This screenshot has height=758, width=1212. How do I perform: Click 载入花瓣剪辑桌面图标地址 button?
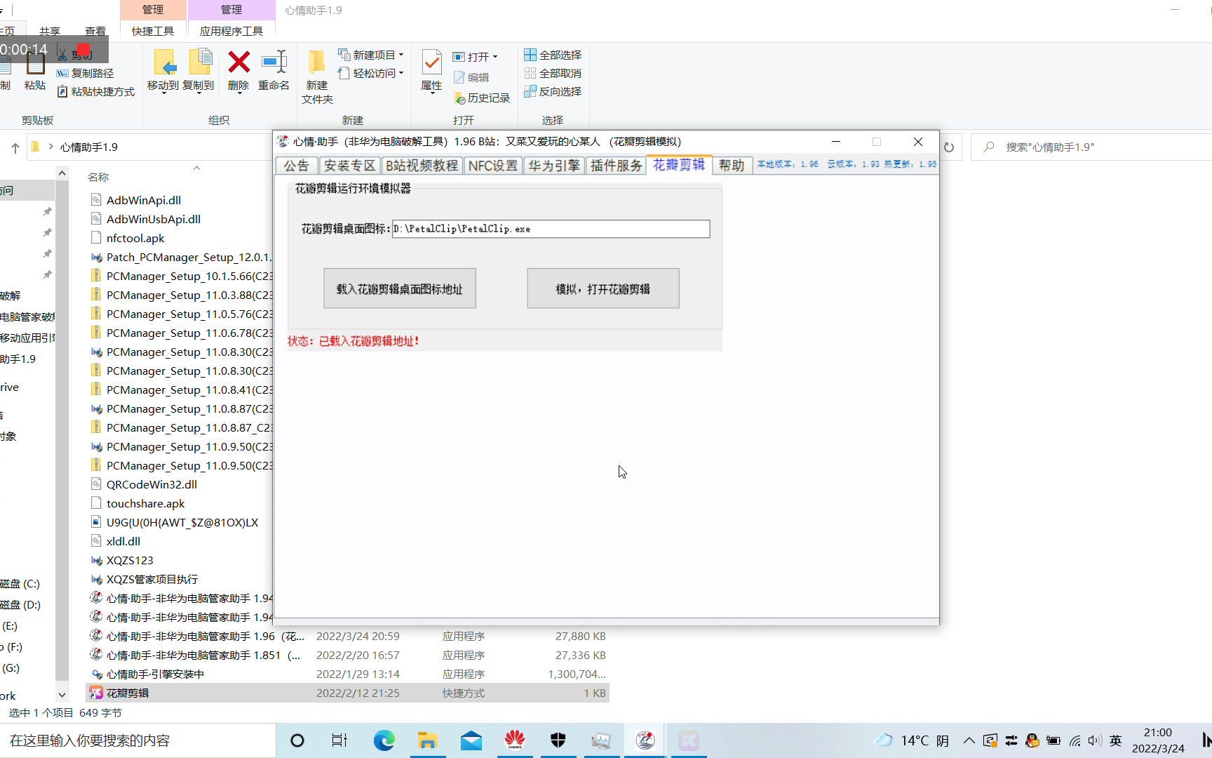pos(399,288)
